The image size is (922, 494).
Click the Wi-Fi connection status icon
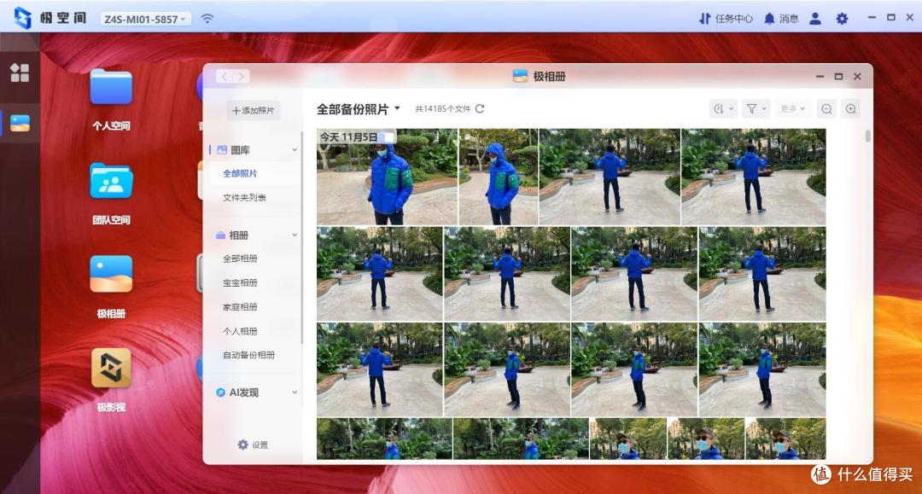(x=207, y=19)
